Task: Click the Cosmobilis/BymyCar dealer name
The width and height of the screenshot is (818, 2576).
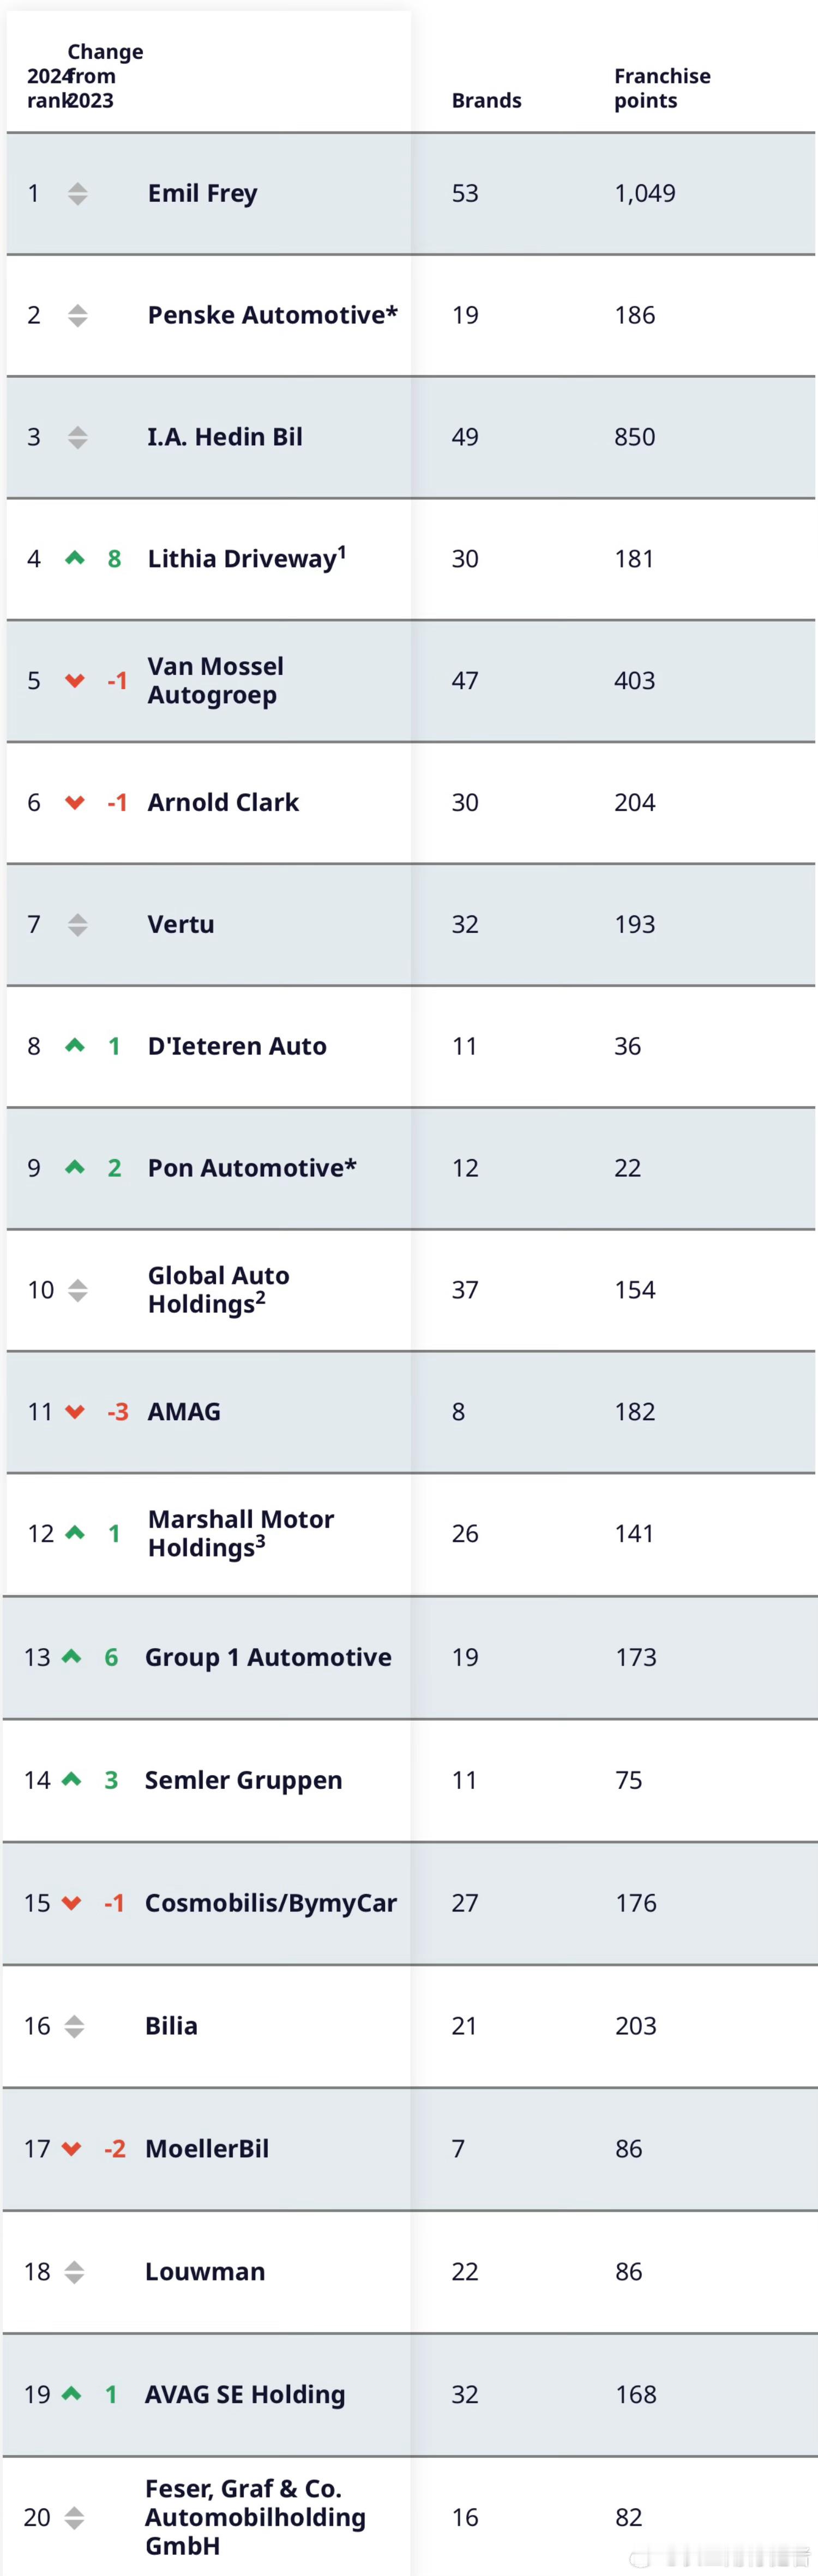Action: (270, 1903)
